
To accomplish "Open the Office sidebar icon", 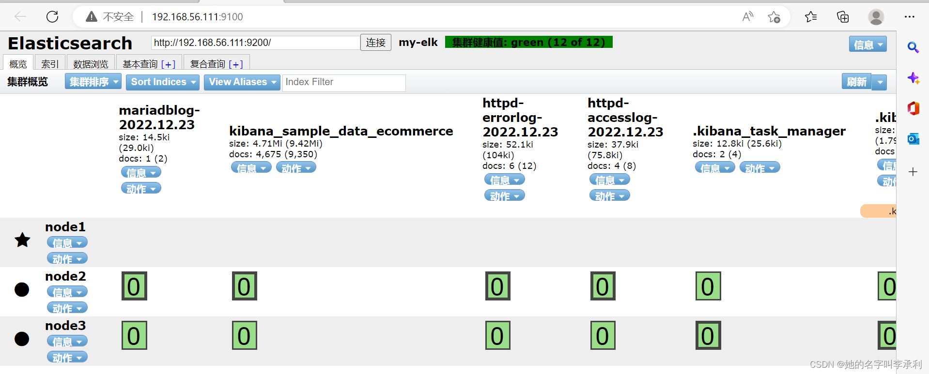I will 913,108.
